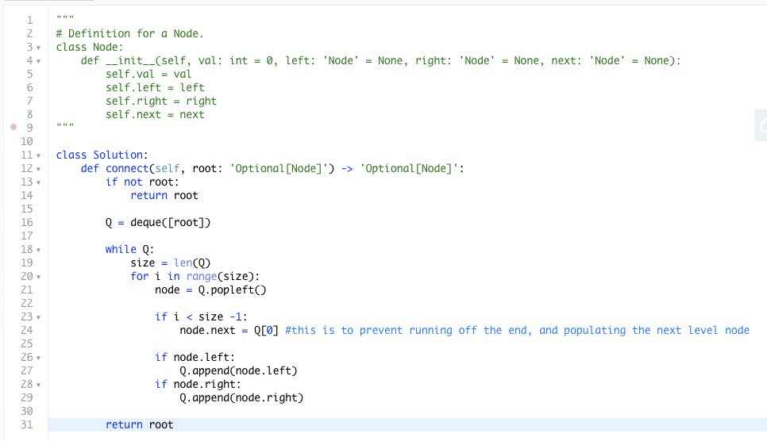Screen dimensions: 767x441
Task: Click the 'connect' method name
Action: 127,169
